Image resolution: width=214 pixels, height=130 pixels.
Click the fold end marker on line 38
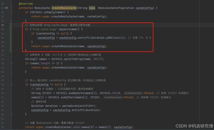(12, 42)
